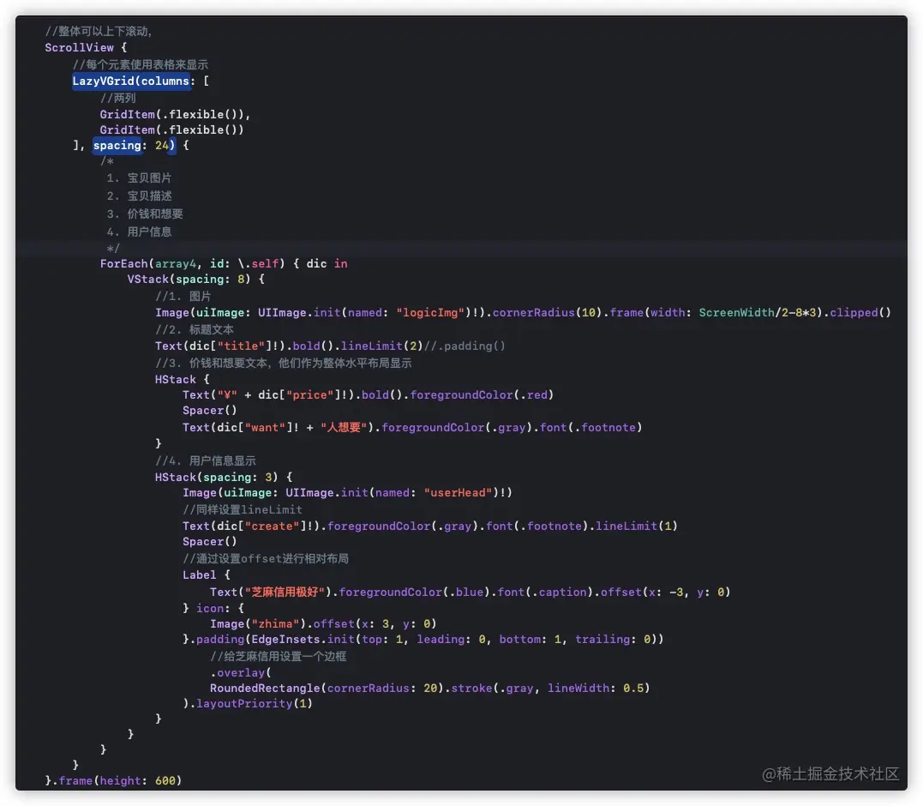
Task: Click the "人想要" string literal
Action: [344, 427]
